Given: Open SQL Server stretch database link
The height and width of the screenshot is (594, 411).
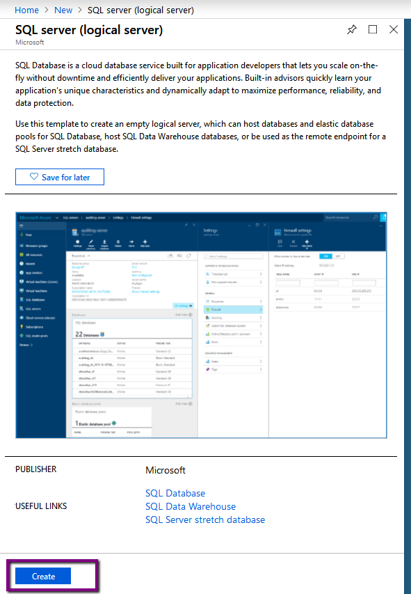Looking at the screenshot, I should (205, 519).
